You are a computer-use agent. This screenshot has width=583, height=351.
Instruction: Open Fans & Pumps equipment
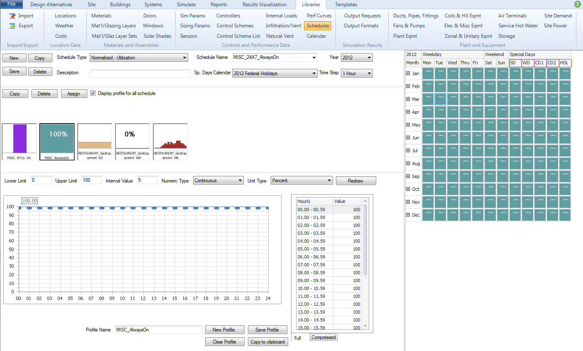pos(409,26)
